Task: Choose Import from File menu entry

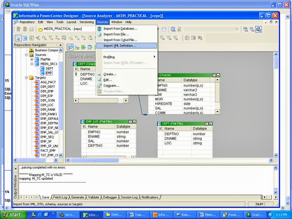Action: [x=127, y=34]
